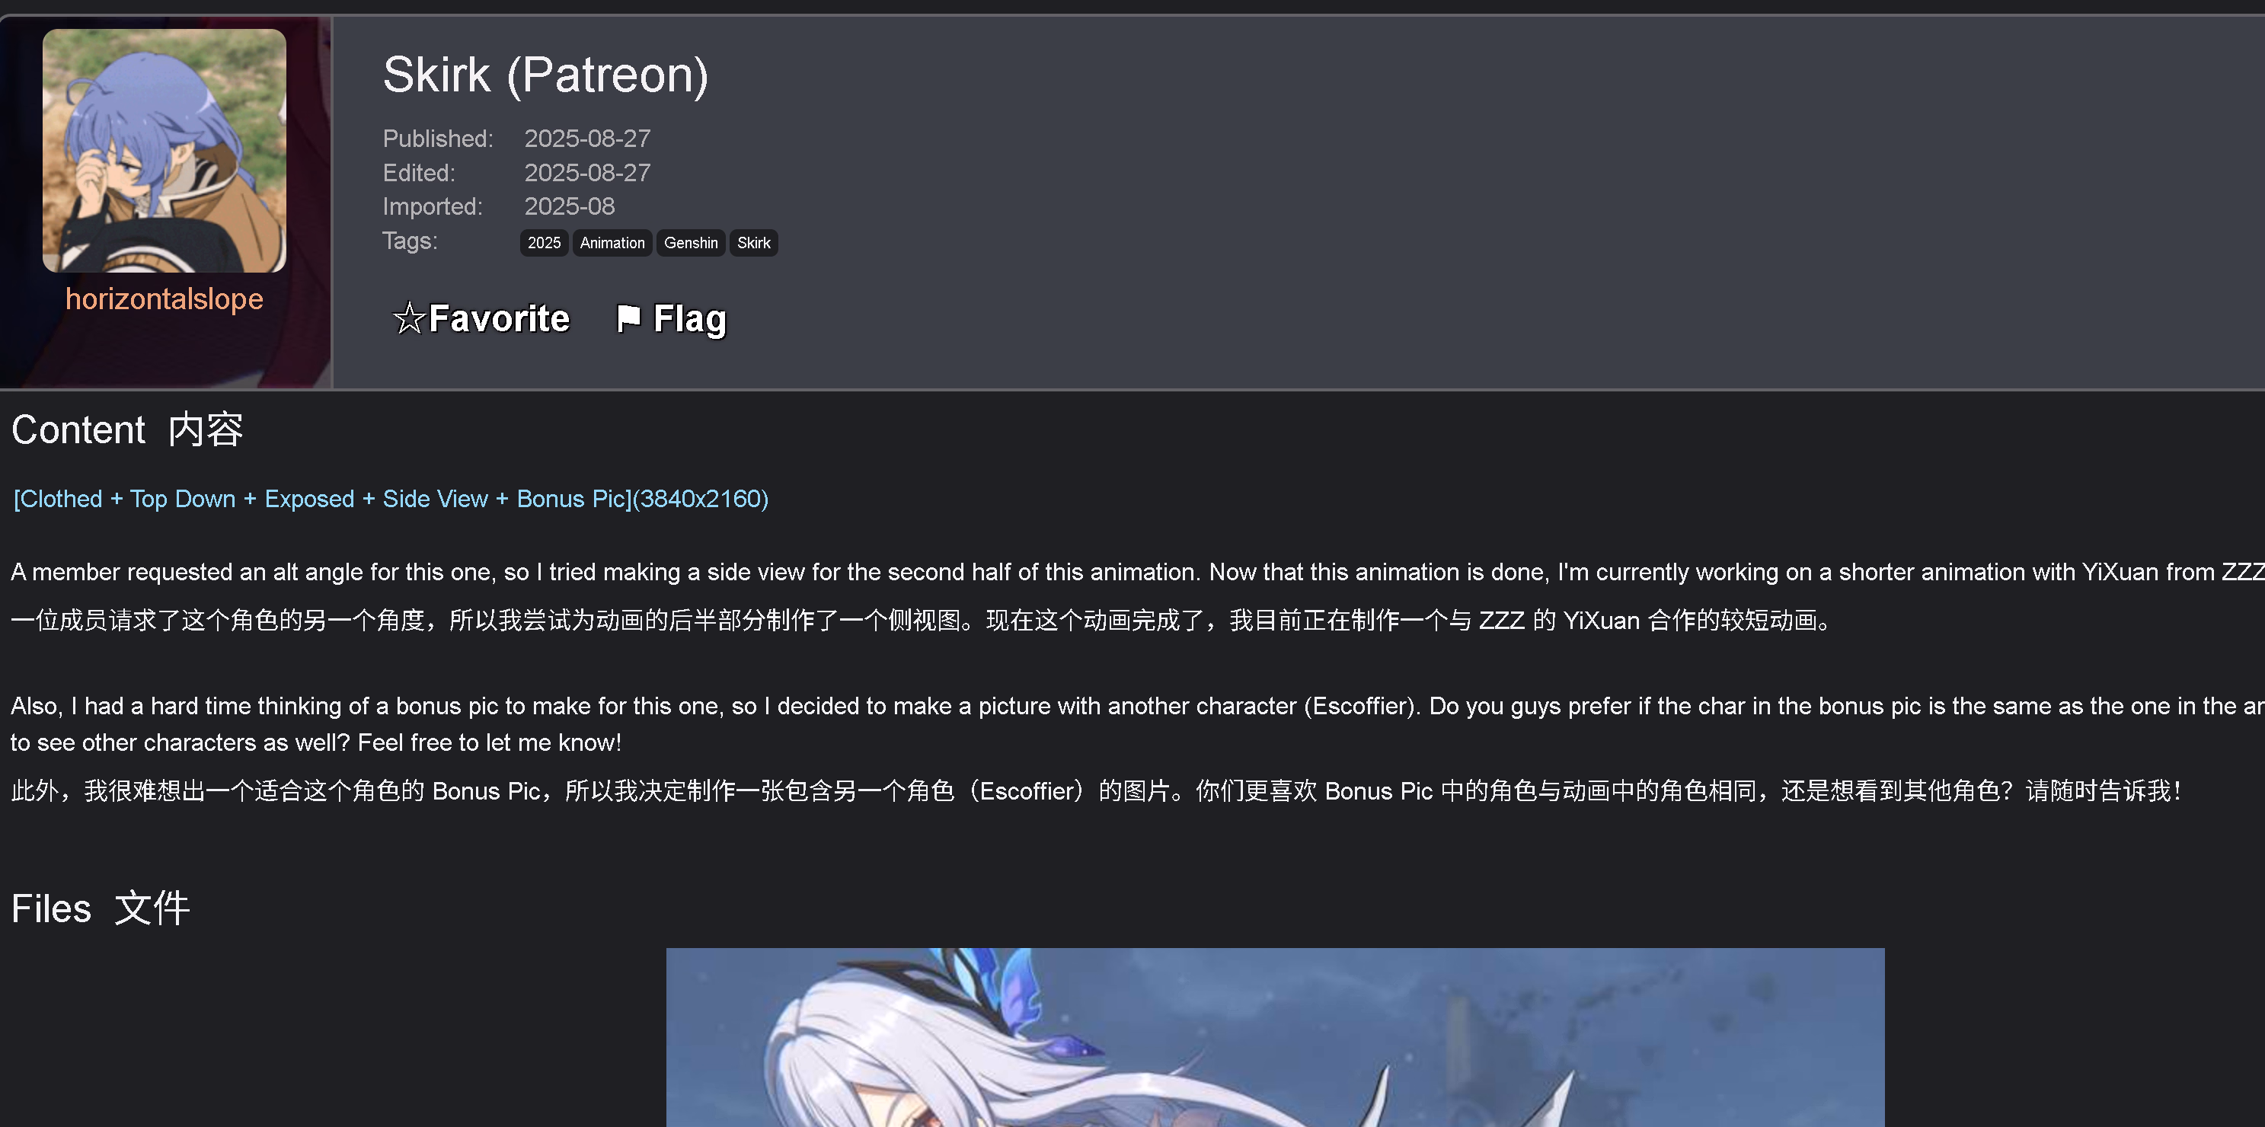2265x1127 pixels.
Task: Click the creator's blue-haired avatar image
Action: coord(165,150)
